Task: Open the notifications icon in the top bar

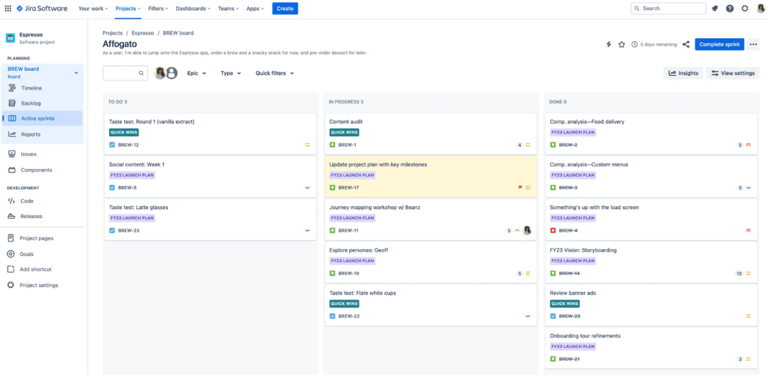Action: click(x=715, y=8)
